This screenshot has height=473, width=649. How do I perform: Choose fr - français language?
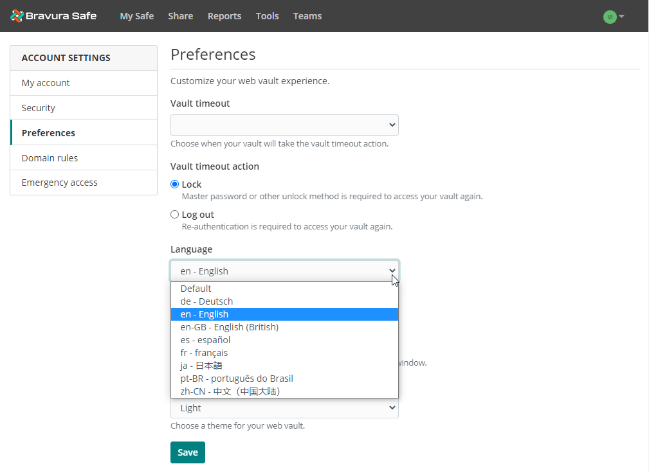click(x=204, y=353)
